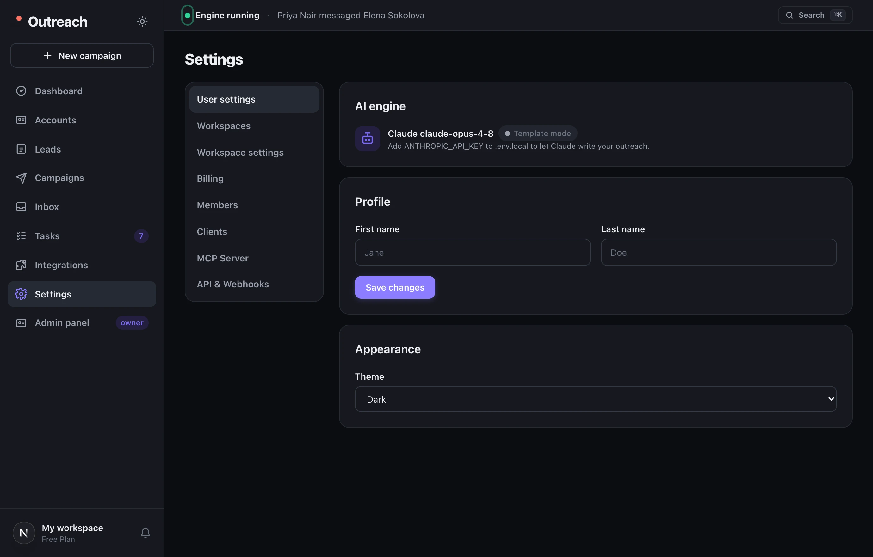The height and width of the screenshot is (557, 873).
Task: Click the 'Engine running' status text
Action: pyautogui.click(x=227, y=15)
